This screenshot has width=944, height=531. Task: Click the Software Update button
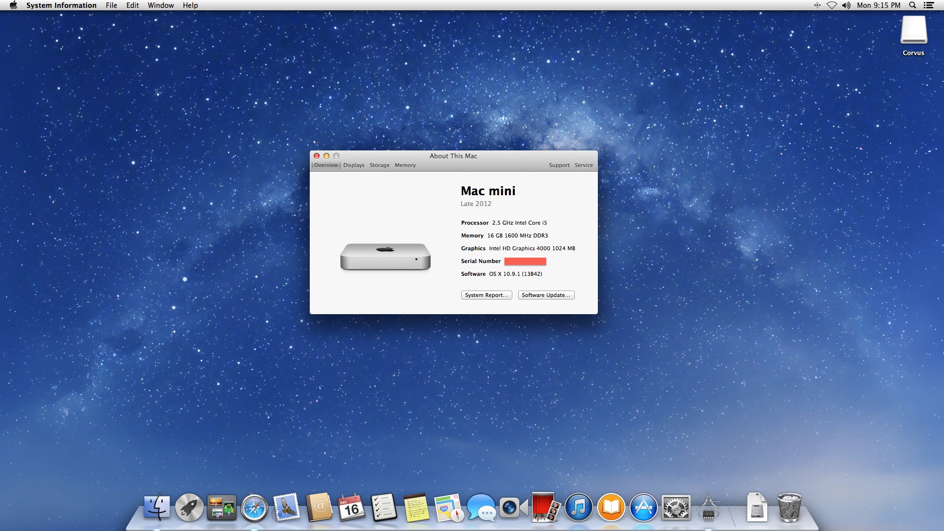click(546, 295)
